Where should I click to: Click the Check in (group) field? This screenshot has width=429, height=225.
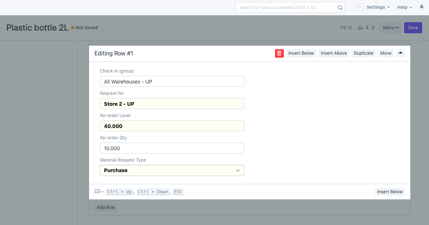[x=172, y=81]
